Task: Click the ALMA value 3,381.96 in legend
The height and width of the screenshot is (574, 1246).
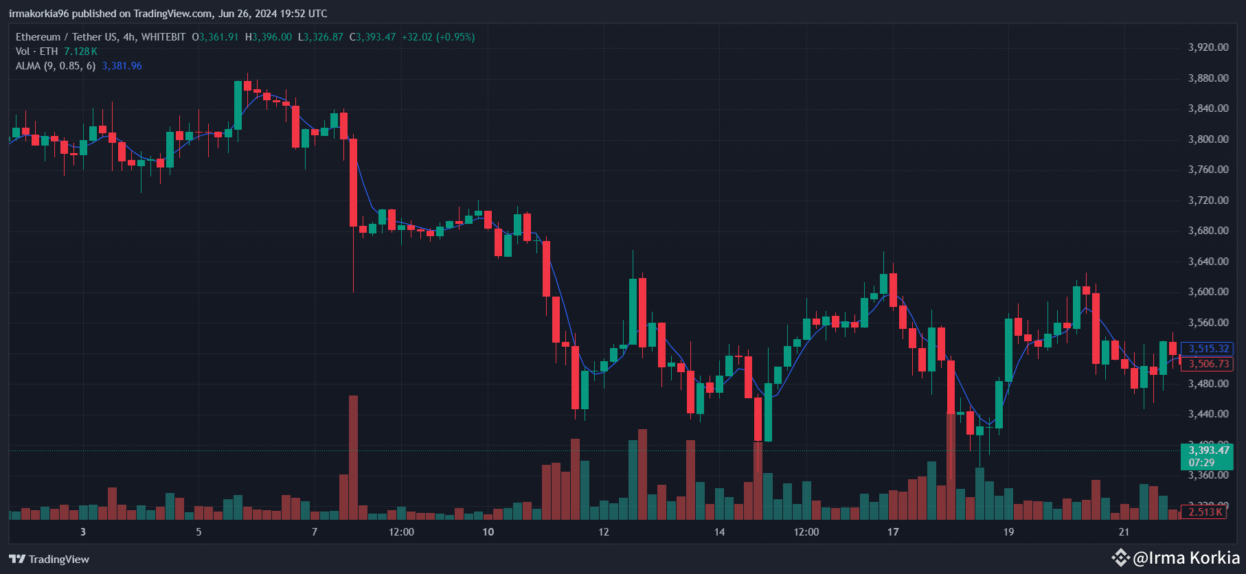Action: point(122,66)
